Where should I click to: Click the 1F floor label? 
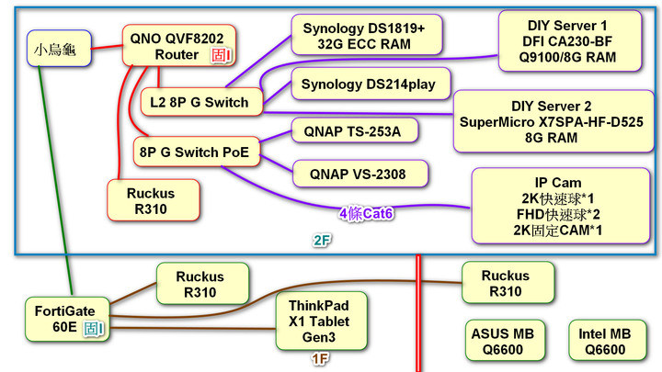[x=320, y=358]
